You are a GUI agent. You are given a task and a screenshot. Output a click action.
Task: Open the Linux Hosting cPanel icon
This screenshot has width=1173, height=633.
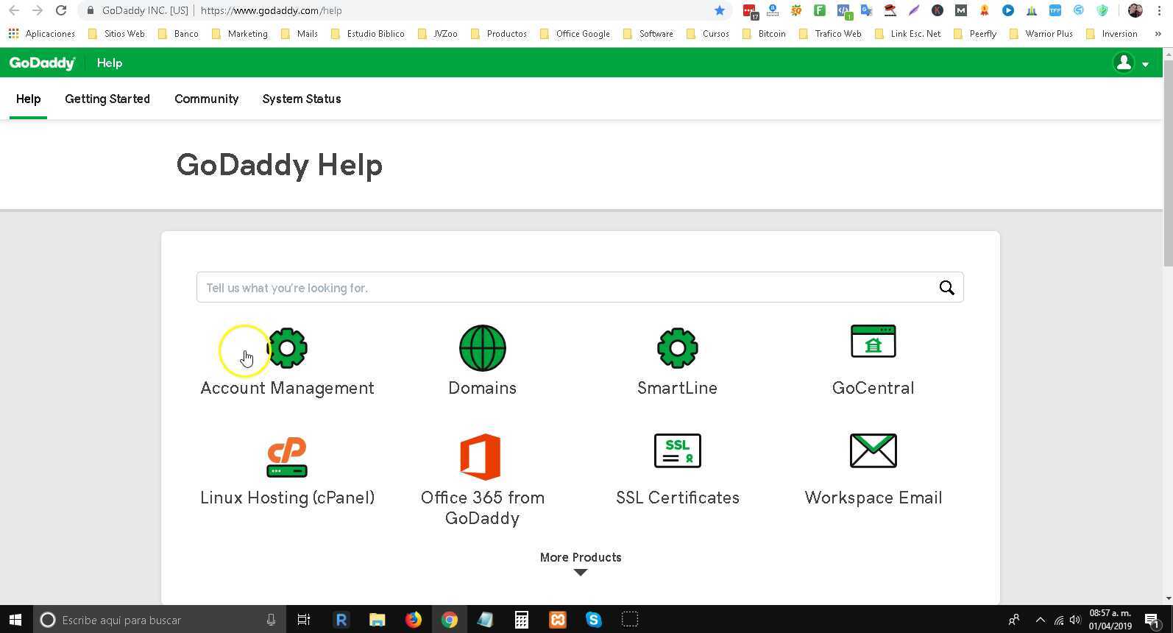click(x=287, y=457)
